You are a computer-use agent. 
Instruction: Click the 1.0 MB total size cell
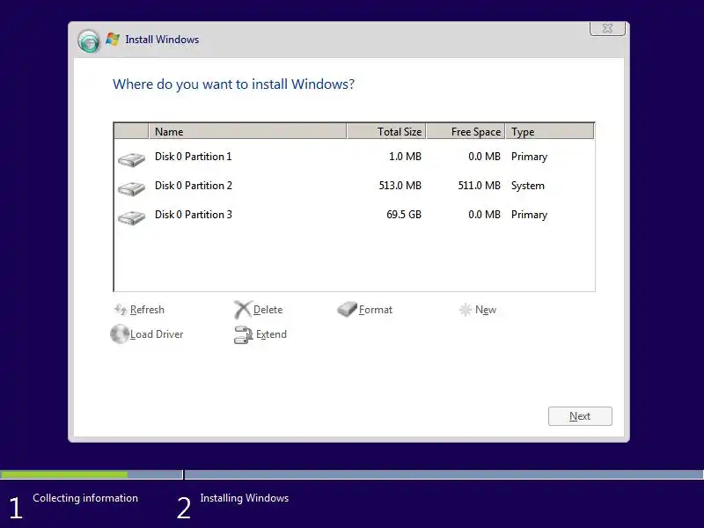click(405, 157)
